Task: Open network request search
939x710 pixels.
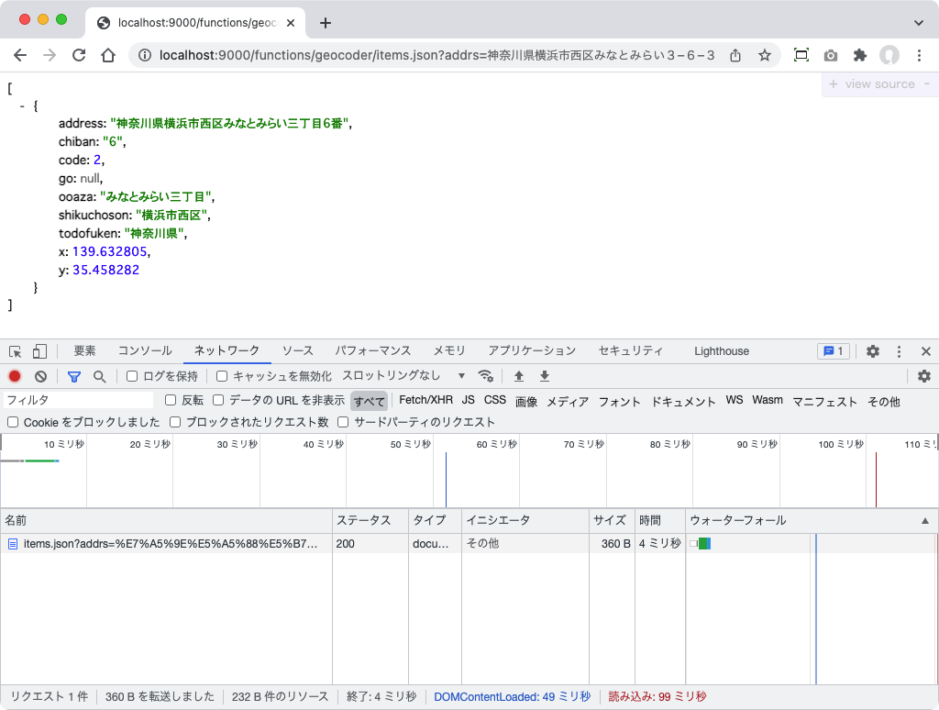Action: tap(99, 376)
